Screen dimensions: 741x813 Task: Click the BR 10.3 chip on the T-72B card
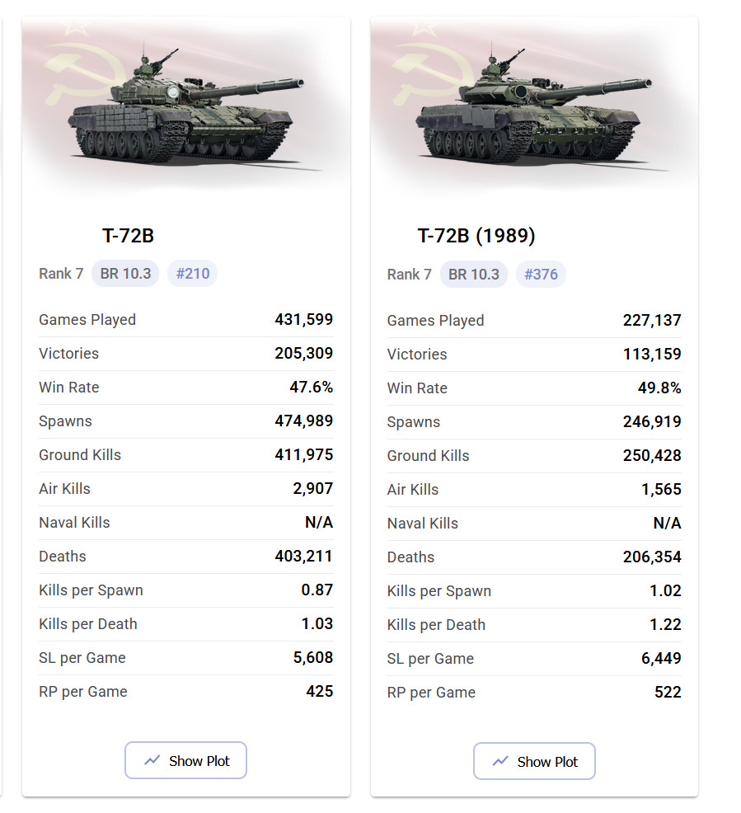click(x=126, y=274)
